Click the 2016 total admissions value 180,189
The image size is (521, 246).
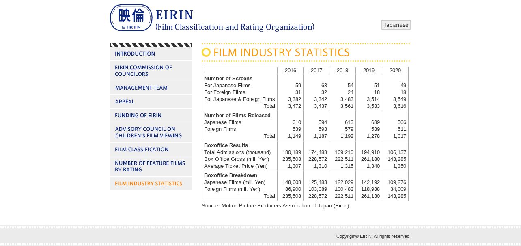(x=292, y=152)
